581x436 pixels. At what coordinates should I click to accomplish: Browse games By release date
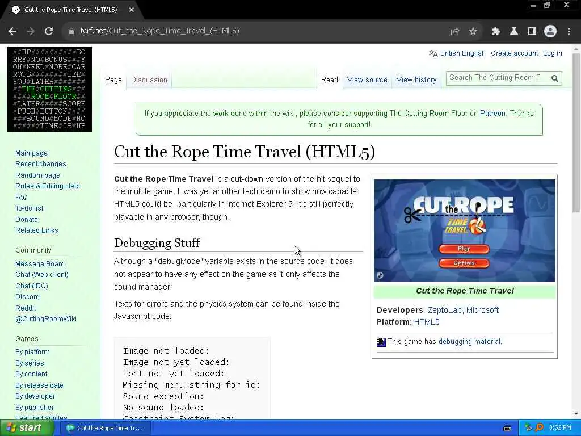[39, 385]
